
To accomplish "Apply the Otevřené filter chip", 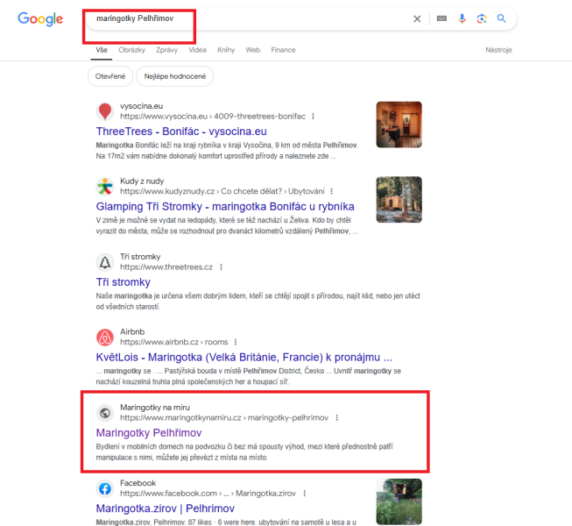I will 110,76.
